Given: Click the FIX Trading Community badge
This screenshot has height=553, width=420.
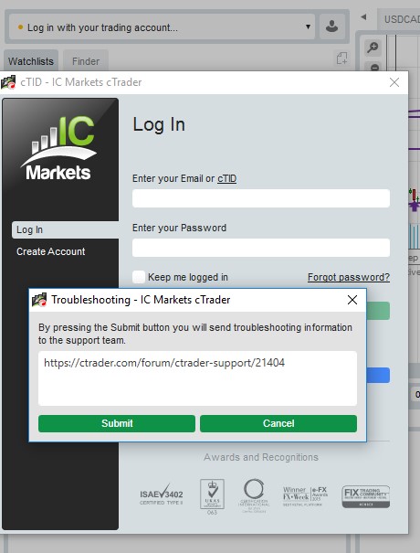Looking at the screenshot, I should (x=366, y=496).
